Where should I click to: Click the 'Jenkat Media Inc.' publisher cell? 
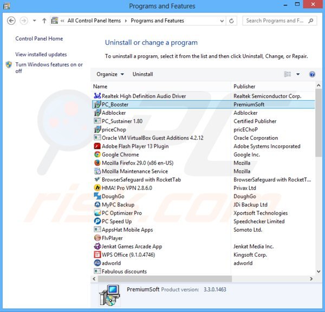click(253, 246)
